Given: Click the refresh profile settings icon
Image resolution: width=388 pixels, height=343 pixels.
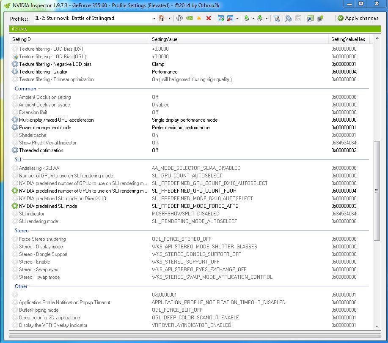Looking at the screenshot, I should pos(179,18).
